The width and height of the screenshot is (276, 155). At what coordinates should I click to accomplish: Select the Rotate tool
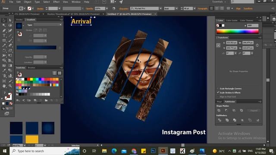[4, 51]
